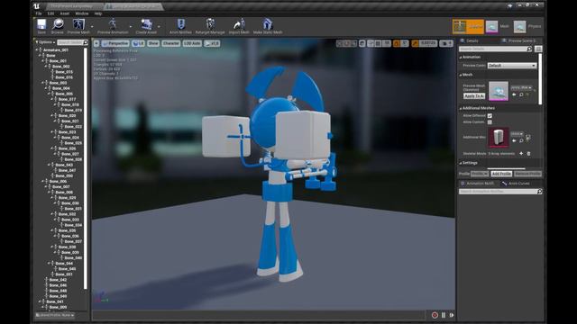
Task: Click the Import Mesh icon
Action: point(239,25)
